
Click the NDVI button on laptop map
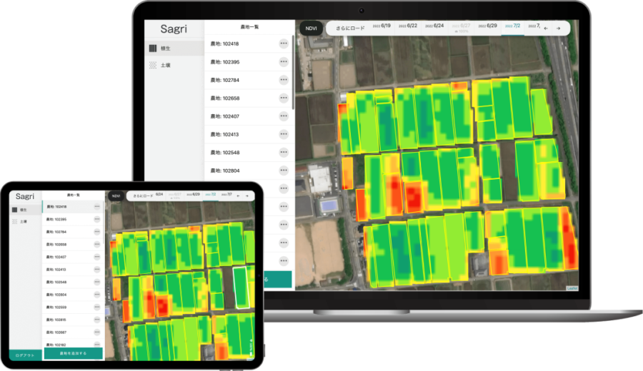pyautogui.click(x=311, y=29)
